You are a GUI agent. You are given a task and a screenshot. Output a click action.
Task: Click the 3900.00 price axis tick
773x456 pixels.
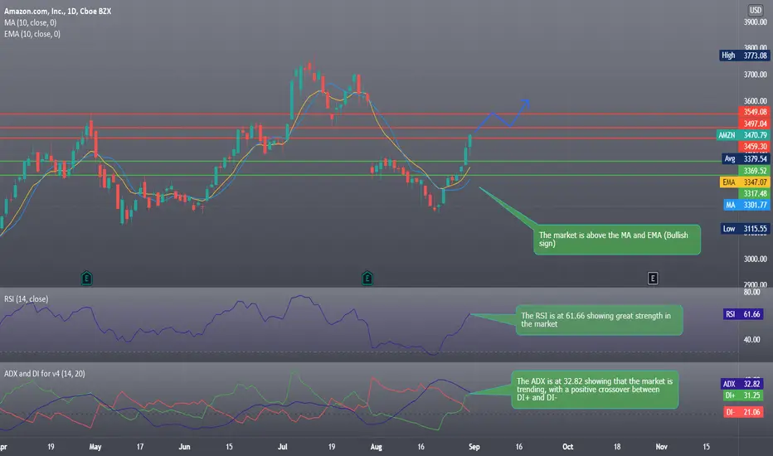click(x=755, y=22)
